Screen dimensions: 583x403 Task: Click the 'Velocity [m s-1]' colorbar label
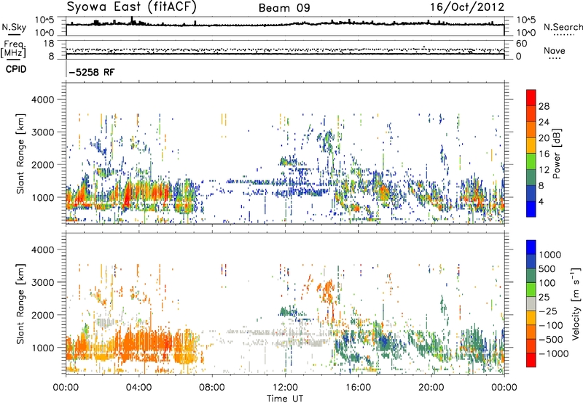(576, 303)
